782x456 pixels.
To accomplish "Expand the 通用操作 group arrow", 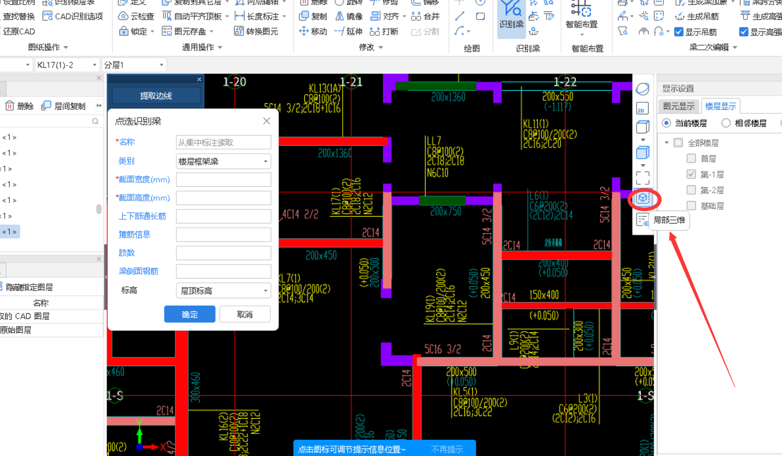I will point(220,48).
